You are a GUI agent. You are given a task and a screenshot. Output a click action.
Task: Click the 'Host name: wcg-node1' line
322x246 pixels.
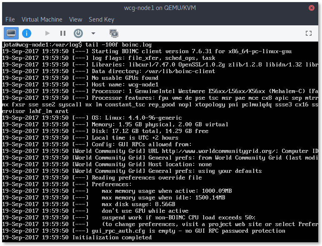pos(80,85)
